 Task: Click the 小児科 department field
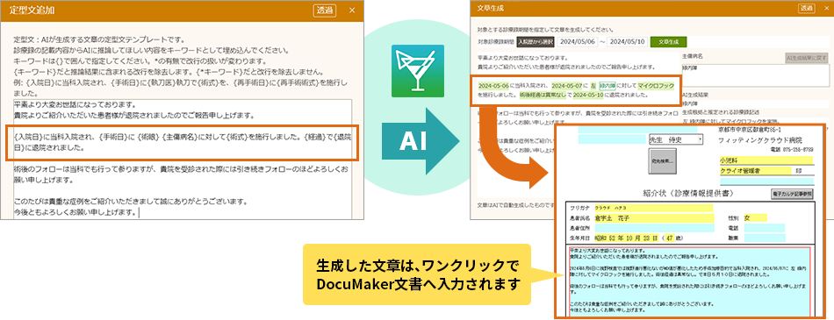point(766,160)
